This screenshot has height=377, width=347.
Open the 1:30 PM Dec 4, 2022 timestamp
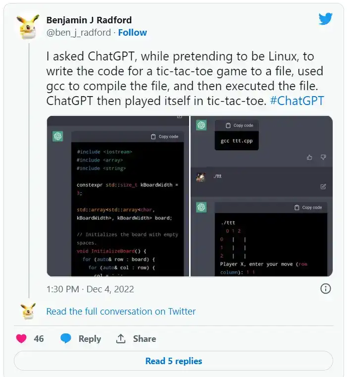pos(90,289)
